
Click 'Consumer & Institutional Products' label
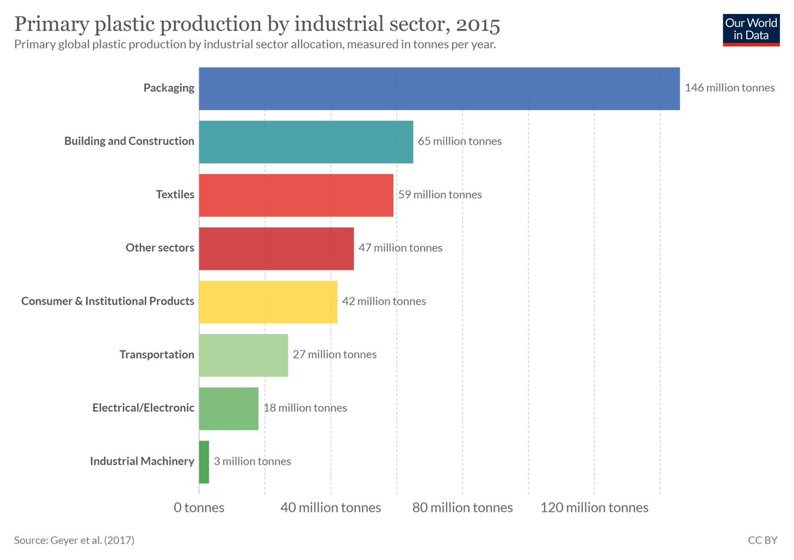[108, 301]
